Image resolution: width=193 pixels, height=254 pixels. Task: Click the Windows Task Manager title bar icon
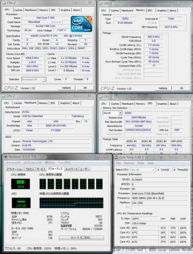[x=6, y=157]
